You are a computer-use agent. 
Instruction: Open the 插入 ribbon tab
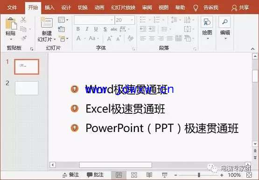click(x=49, y=7)
